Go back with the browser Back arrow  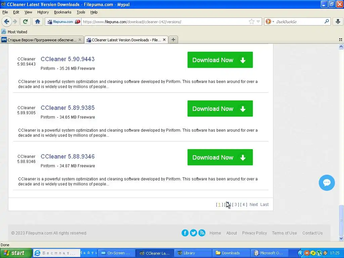(x=6, y=21)
